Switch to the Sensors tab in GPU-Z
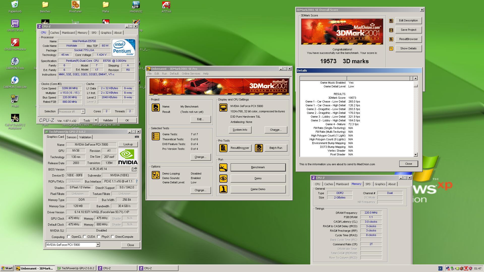484x272 pixels. pyautogui.click(x=72, y=137)
